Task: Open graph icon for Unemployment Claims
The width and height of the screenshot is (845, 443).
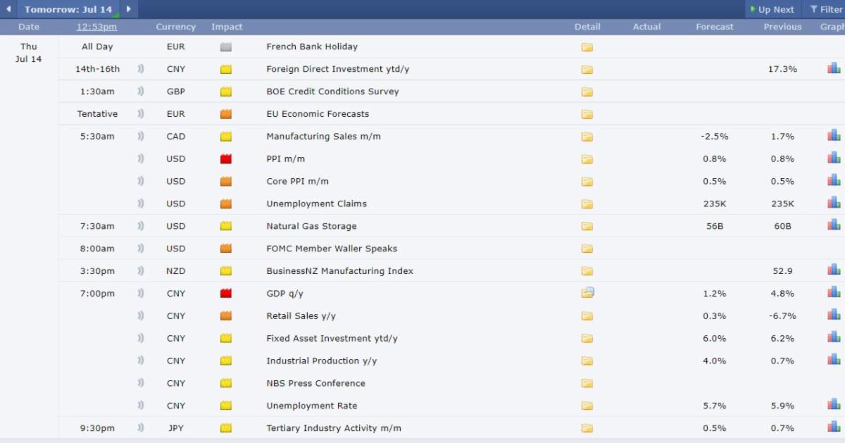Action: (834, 204)
